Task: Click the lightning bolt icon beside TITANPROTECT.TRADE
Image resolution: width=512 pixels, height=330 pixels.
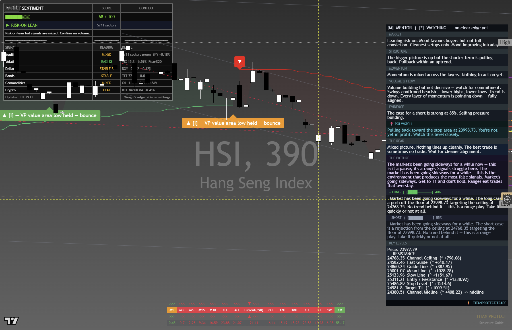Action: (468, 303)
